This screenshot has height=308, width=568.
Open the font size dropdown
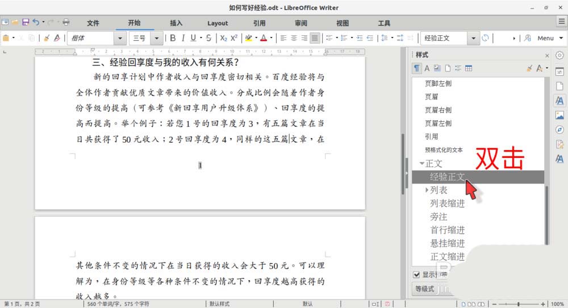157,38
